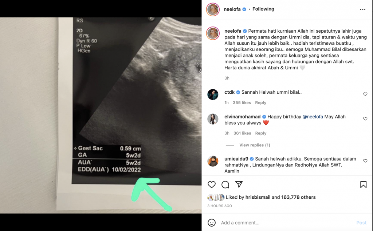Like ctdk's comment heart
Viewport: 373px width, 231px height.
(365, 94)
